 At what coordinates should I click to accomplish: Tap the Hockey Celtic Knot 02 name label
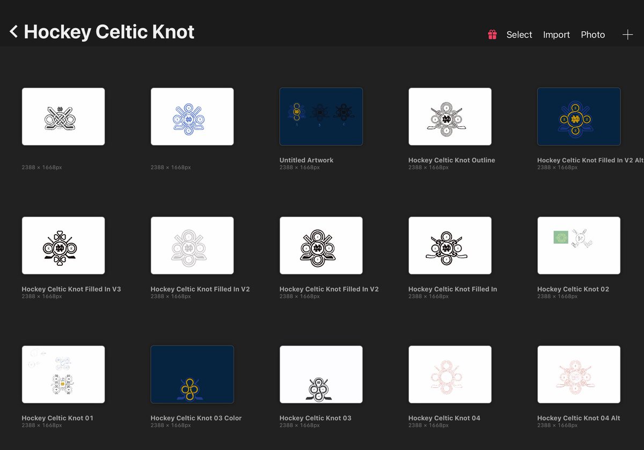pyautogui.click(x=573, y=289)
